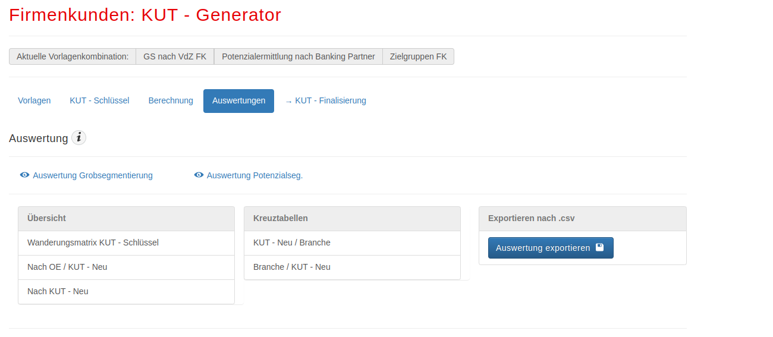The height and width of the screenshot is (337, 773).
Task: Choose Nach KUT - Neu list item
Action: coord(126,291)
